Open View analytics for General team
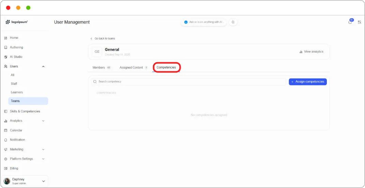Image resolution: width=365 pixels, height=188 pixels. (x=311, y=52)
